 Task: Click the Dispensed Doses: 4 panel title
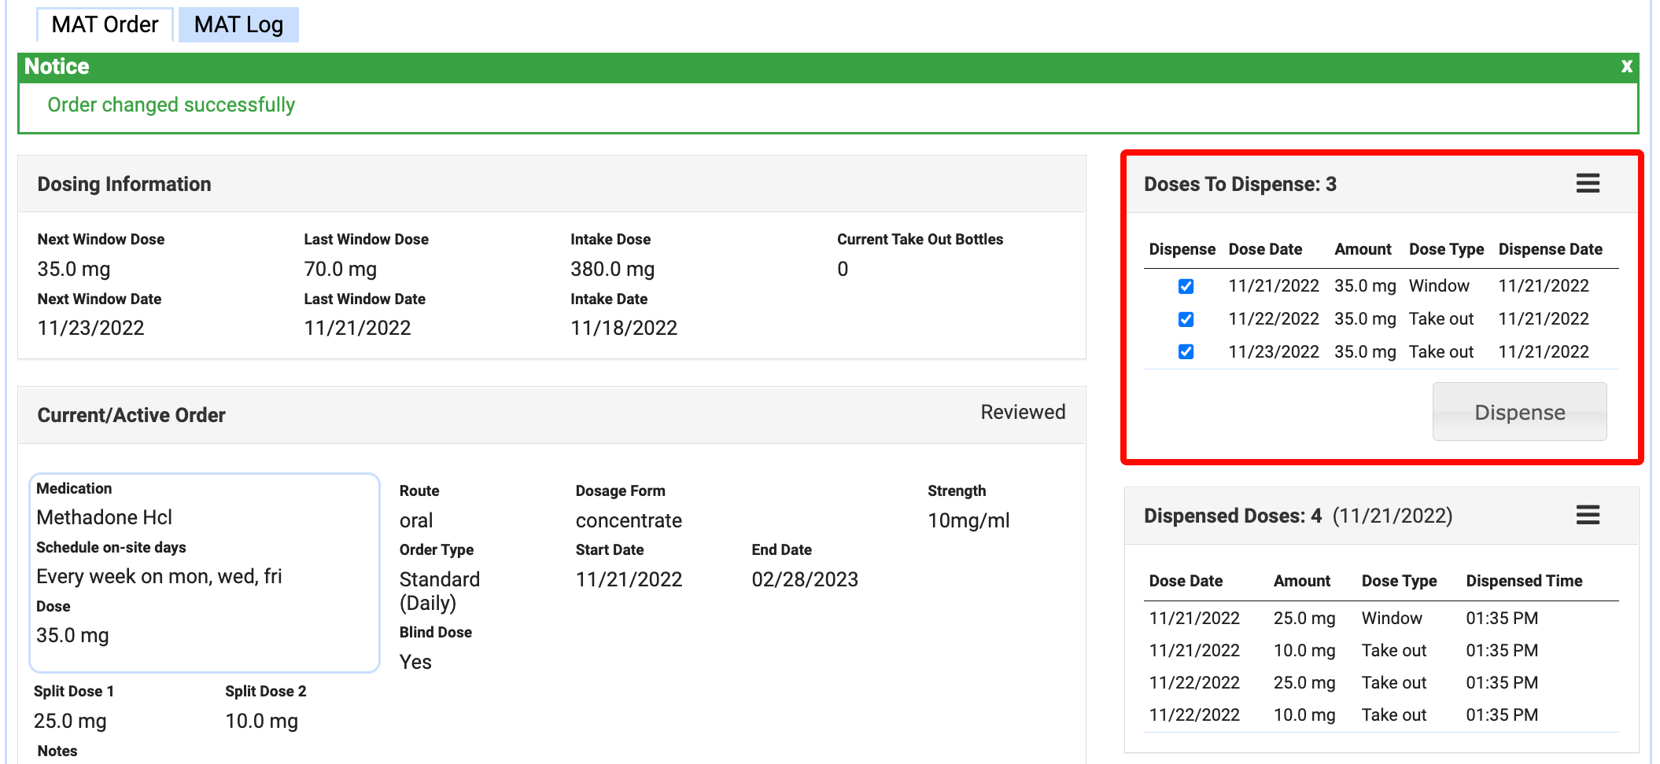click(1232, 516)
